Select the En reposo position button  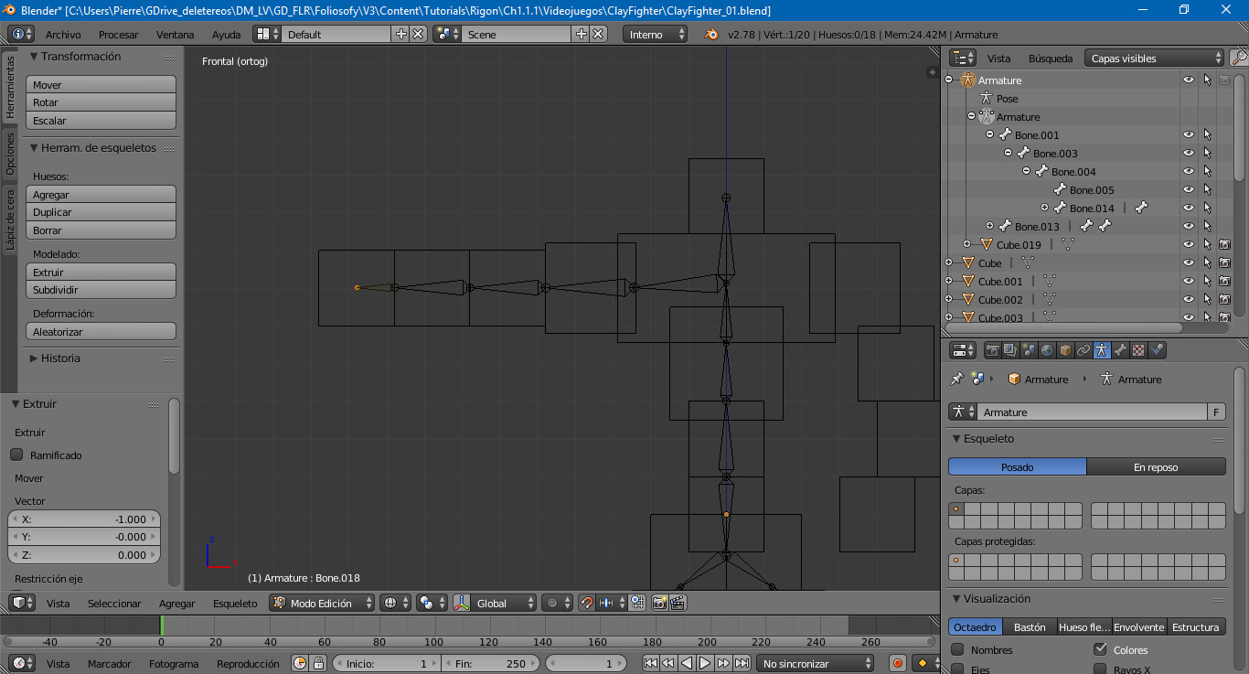tap(1156, 466)
